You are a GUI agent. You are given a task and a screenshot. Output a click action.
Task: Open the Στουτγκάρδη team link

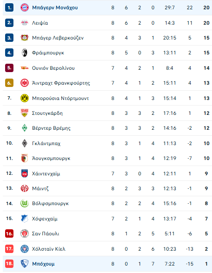point(47,113)
